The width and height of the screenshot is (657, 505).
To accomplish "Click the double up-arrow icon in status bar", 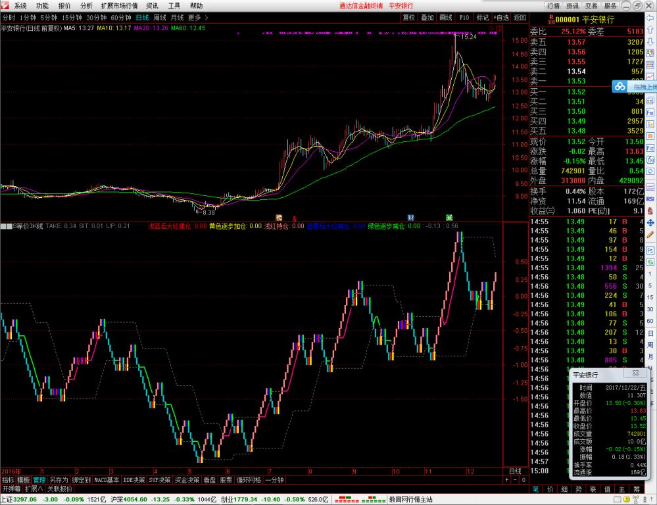I will click(x=645, y=500).
